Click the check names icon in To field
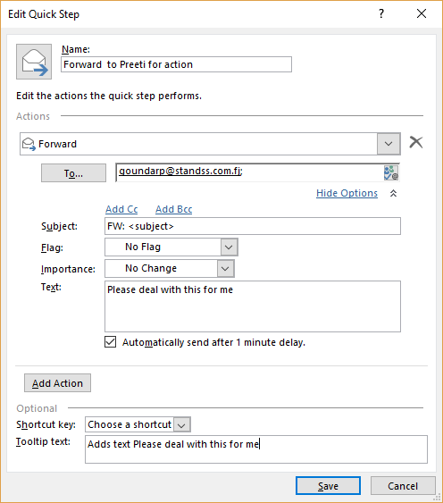The image size is (443, 503). point(391,173)
